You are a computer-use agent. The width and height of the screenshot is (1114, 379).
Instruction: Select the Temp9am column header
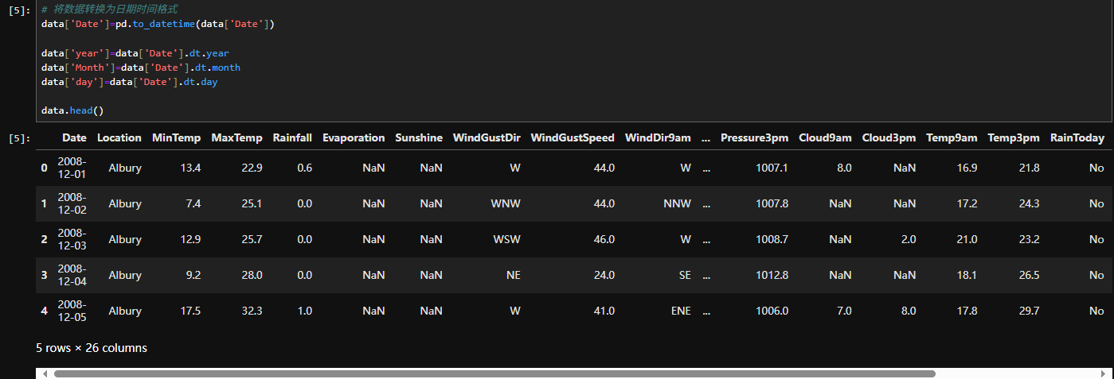(x=952, y=137)
